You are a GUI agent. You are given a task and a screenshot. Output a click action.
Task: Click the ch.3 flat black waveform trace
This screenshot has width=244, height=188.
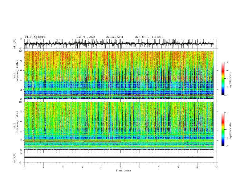(119, 157)
